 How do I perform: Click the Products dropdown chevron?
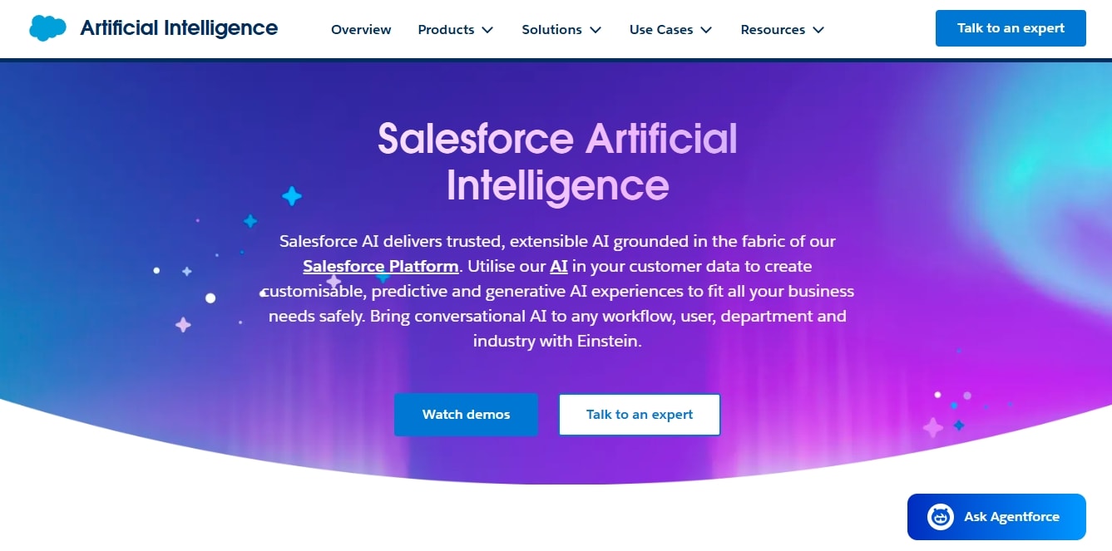point(489,29)
